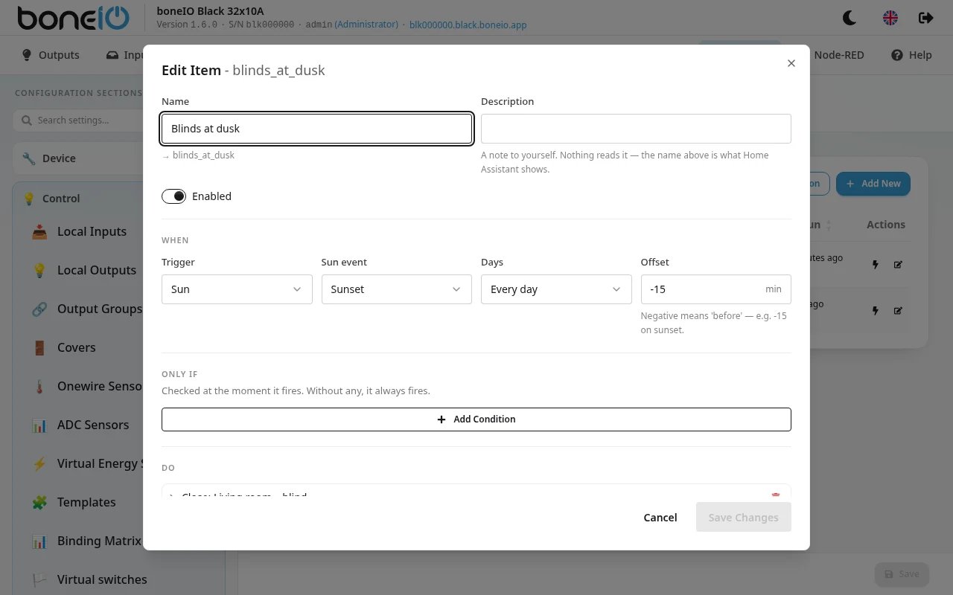This screenshot has width=953, height=595.
Task: Open the Days dropdown showing Every day
Action: point(556,289)
